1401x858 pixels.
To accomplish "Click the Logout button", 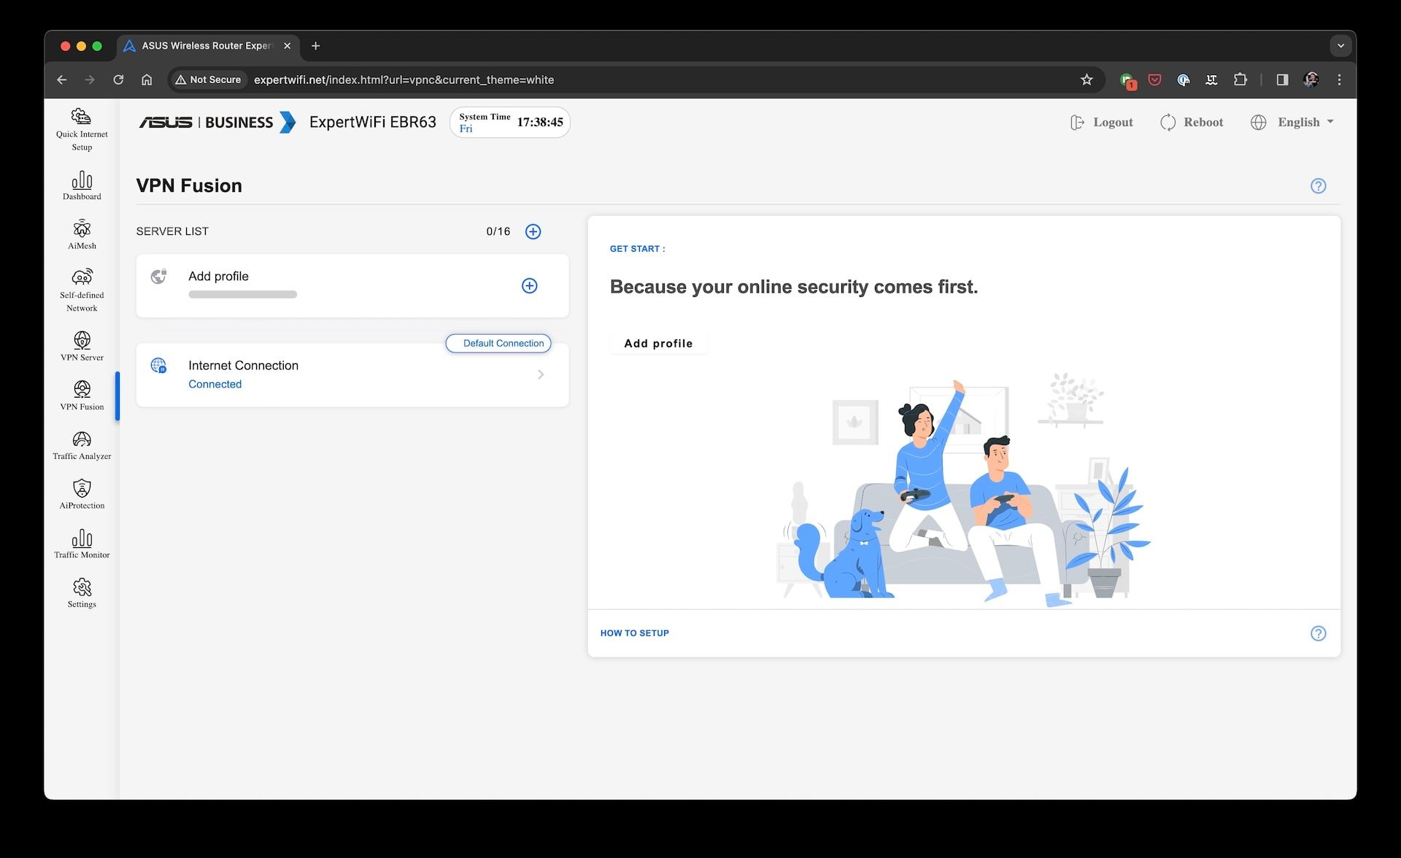I will point(1101,122).
